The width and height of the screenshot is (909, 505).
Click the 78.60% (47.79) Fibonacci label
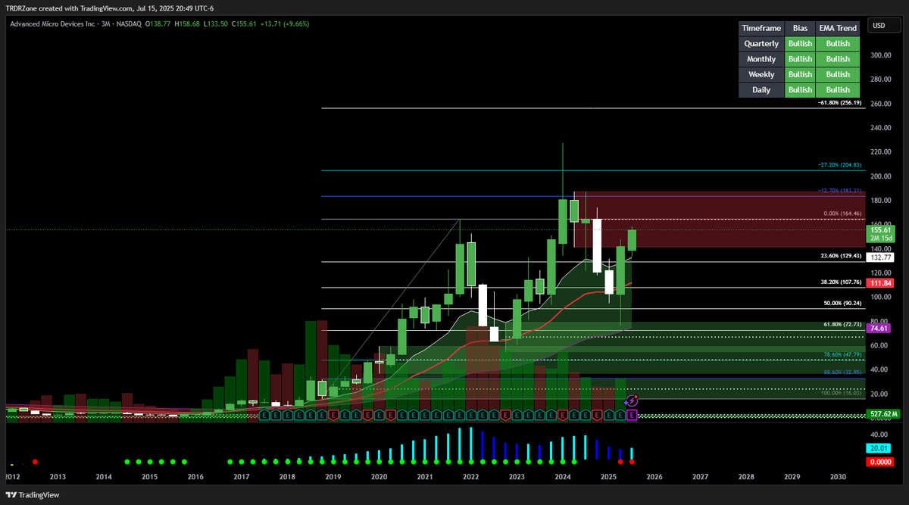tap(843, 354)
